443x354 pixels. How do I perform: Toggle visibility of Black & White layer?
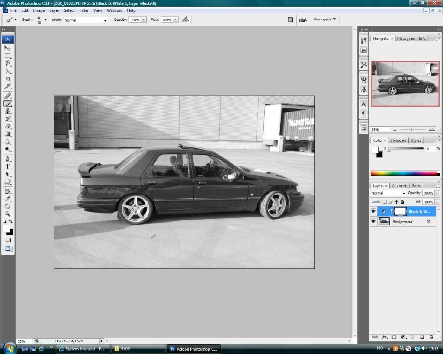click(373, 211)
